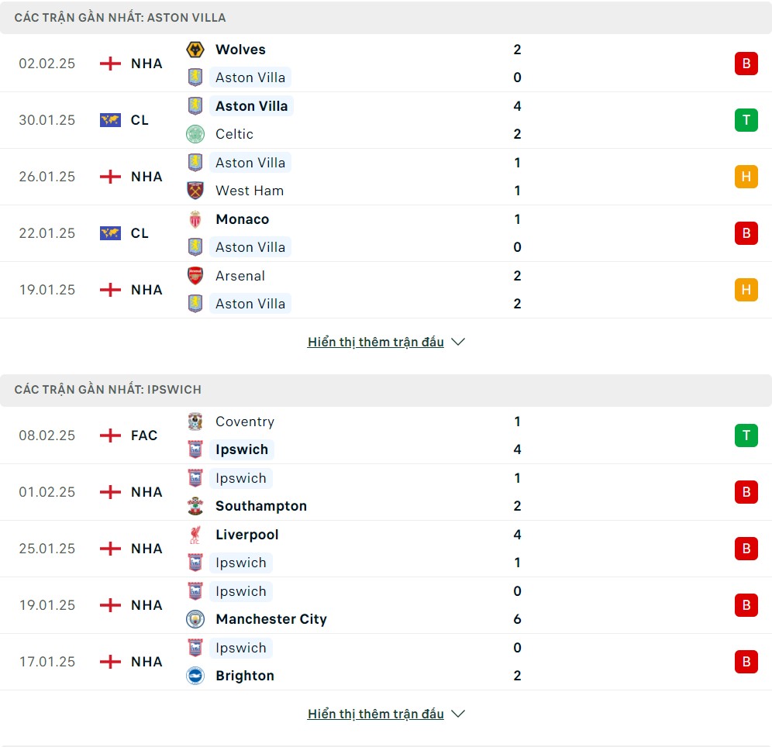Click red B badge for Wolves match
This screenshot has width=772, height=747.
tap(746, 64)
